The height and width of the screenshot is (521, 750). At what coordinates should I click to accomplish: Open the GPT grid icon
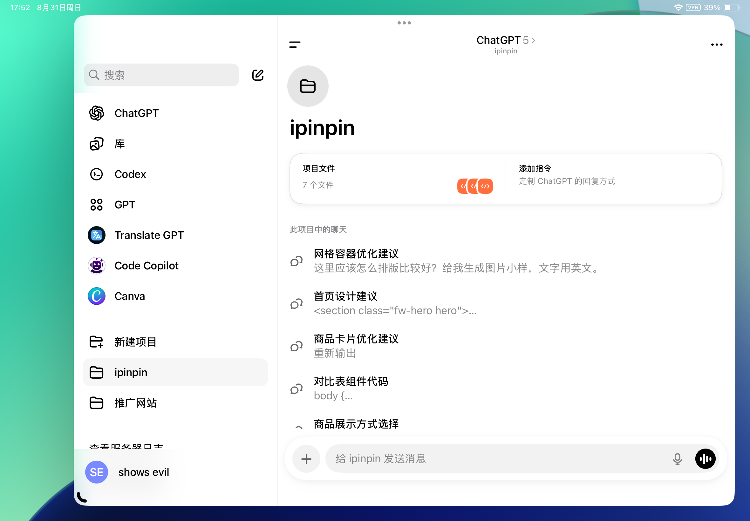(97, 205)
